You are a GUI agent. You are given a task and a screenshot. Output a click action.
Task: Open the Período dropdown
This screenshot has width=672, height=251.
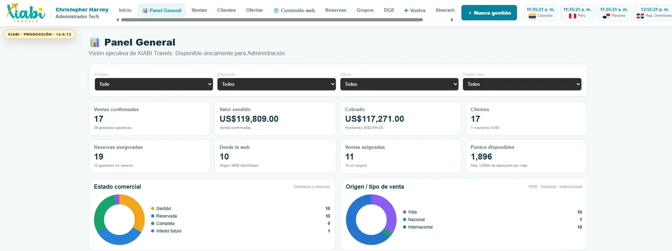tap(154, 84)
